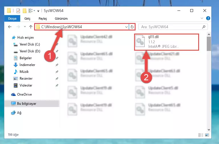Click the pin icon beside Resimler
This screenshot has width=219, height=144.
tap(57, 79)
